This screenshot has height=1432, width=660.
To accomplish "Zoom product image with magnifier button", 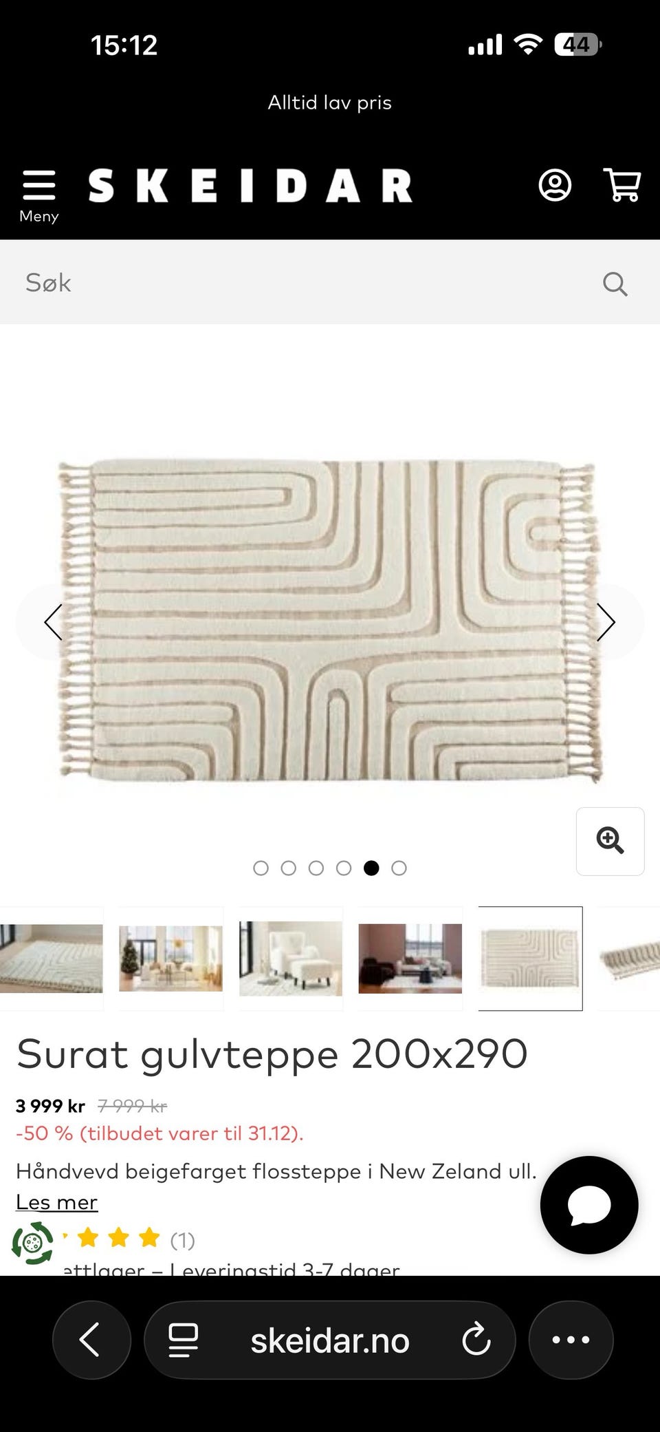I will pos(610,841).
